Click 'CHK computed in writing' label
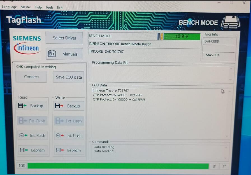This screenshot has height=175, width=251. tap(36, 67)
